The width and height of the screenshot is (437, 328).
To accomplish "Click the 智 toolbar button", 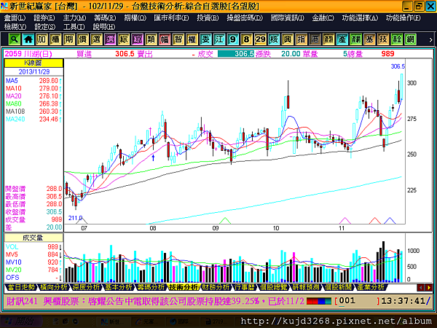I will (x=178, y=39).
